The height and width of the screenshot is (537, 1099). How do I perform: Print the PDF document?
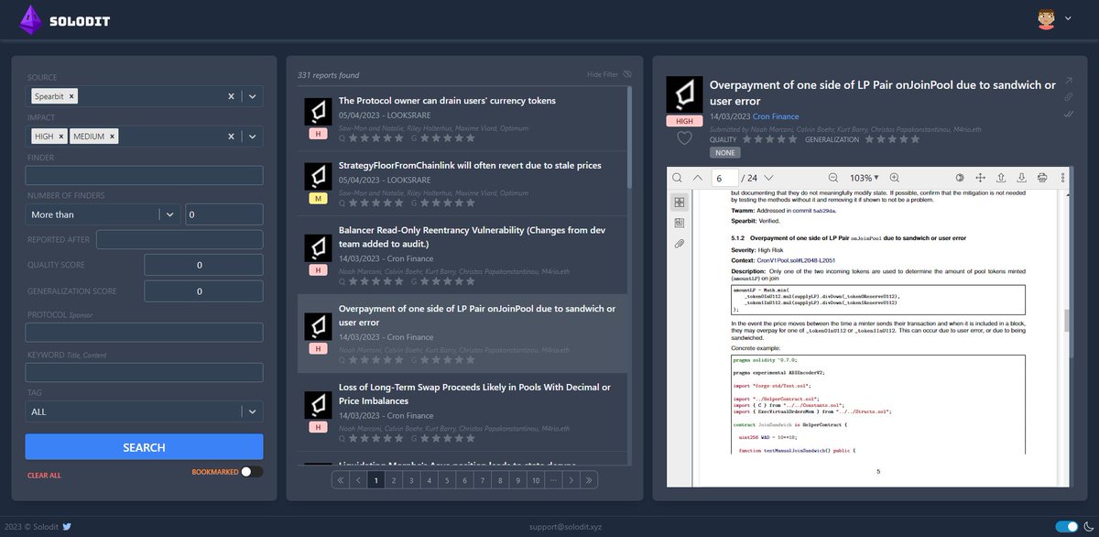click(1043, 177)
